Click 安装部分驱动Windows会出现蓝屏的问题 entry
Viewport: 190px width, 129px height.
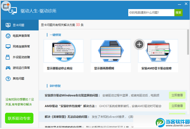72,95
